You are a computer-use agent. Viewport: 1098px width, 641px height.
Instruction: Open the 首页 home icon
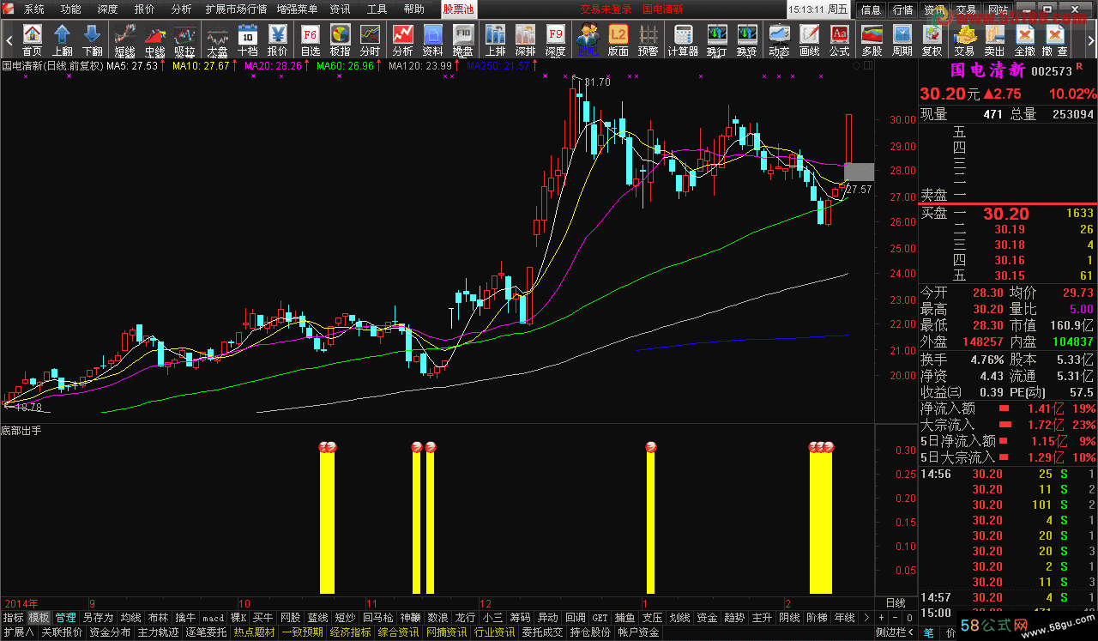click(x=32, y=39)
